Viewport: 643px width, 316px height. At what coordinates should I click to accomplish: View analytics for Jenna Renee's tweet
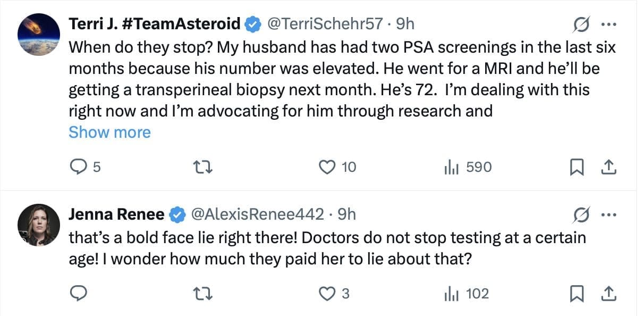(x=451, y=293)
